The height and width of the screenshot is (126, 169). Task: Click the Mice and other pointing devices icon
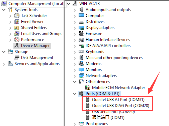pos(81,58)
